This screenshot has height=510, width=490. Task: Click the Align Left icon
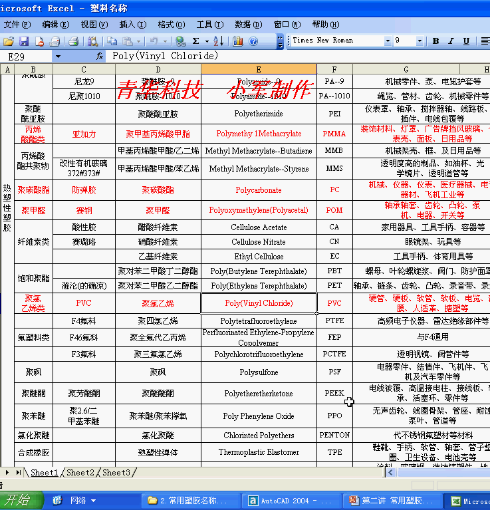pos(485,41)
